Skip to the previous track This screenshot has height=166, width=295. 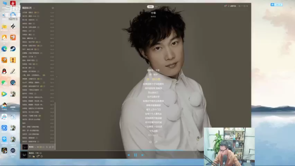click(x=128, y=155)
